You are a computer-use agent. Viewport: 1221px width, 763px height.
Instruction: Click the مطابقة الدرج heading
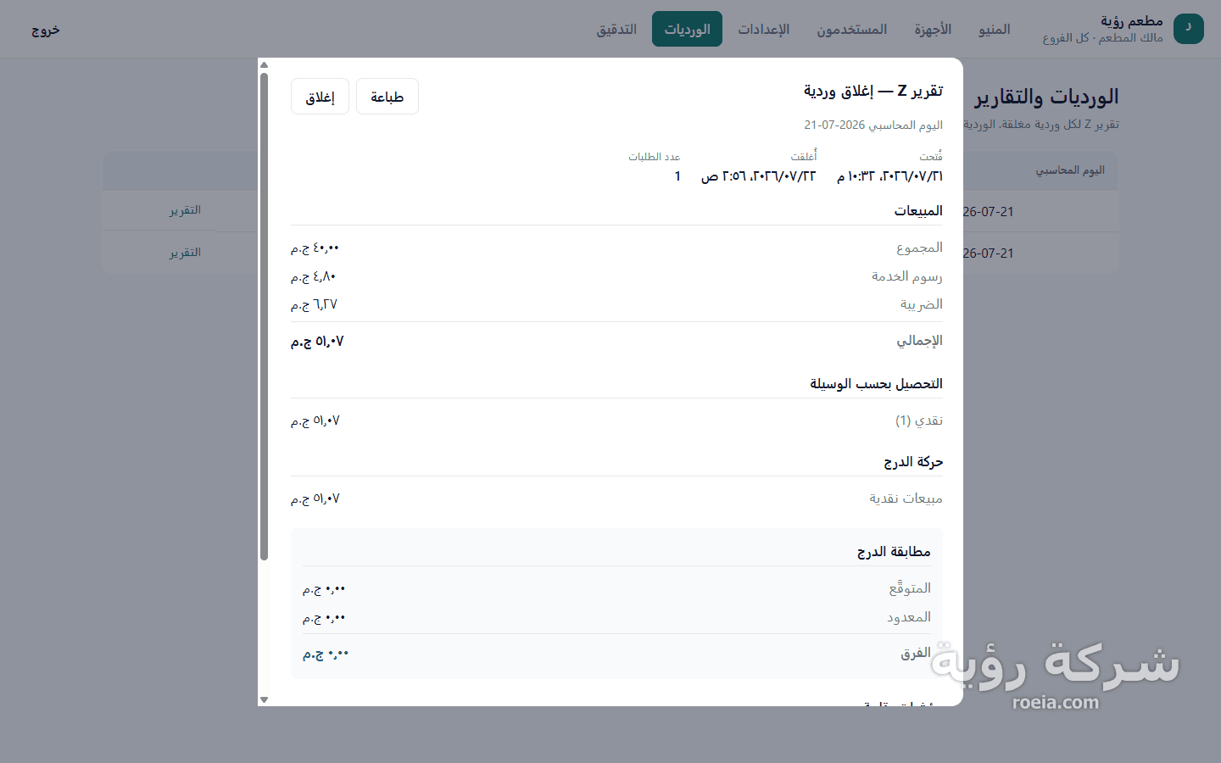[x=894, y=552]
